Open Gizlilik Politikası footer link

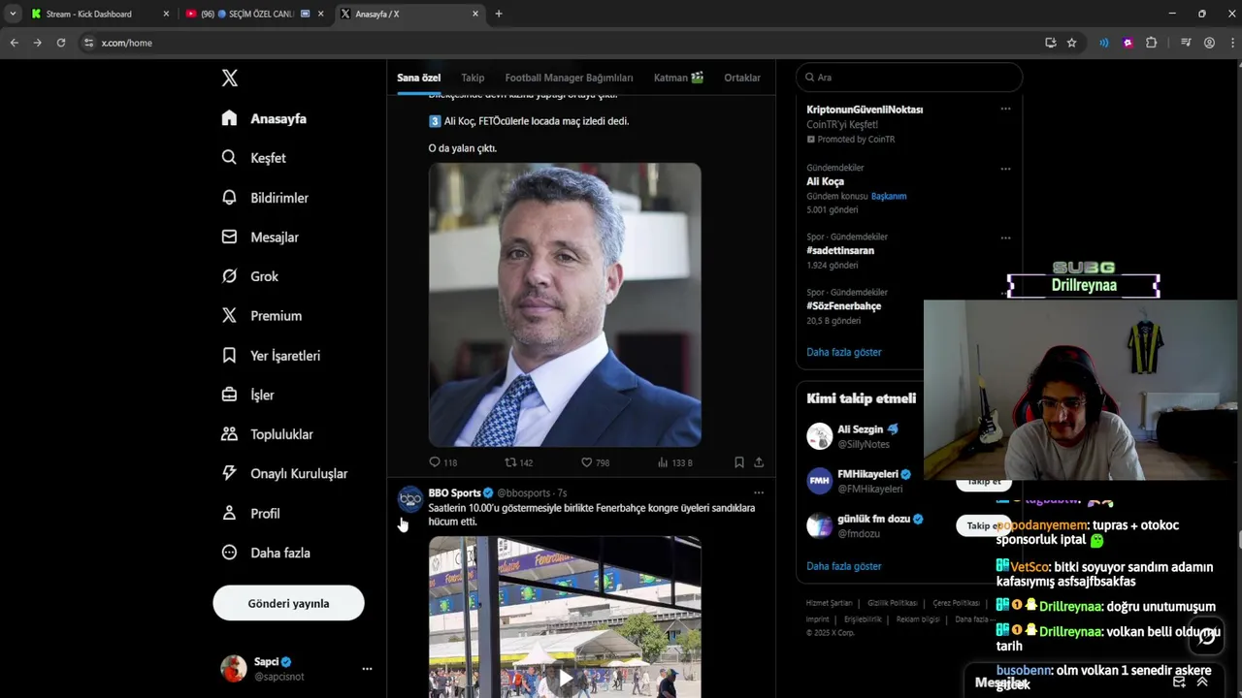point(891,603)
